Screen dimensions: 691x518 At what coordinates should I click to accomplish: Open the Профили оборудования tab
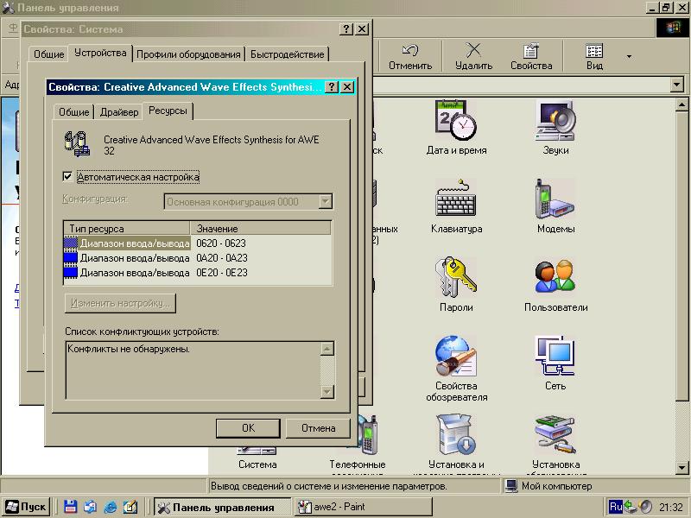tap(188, 54)
